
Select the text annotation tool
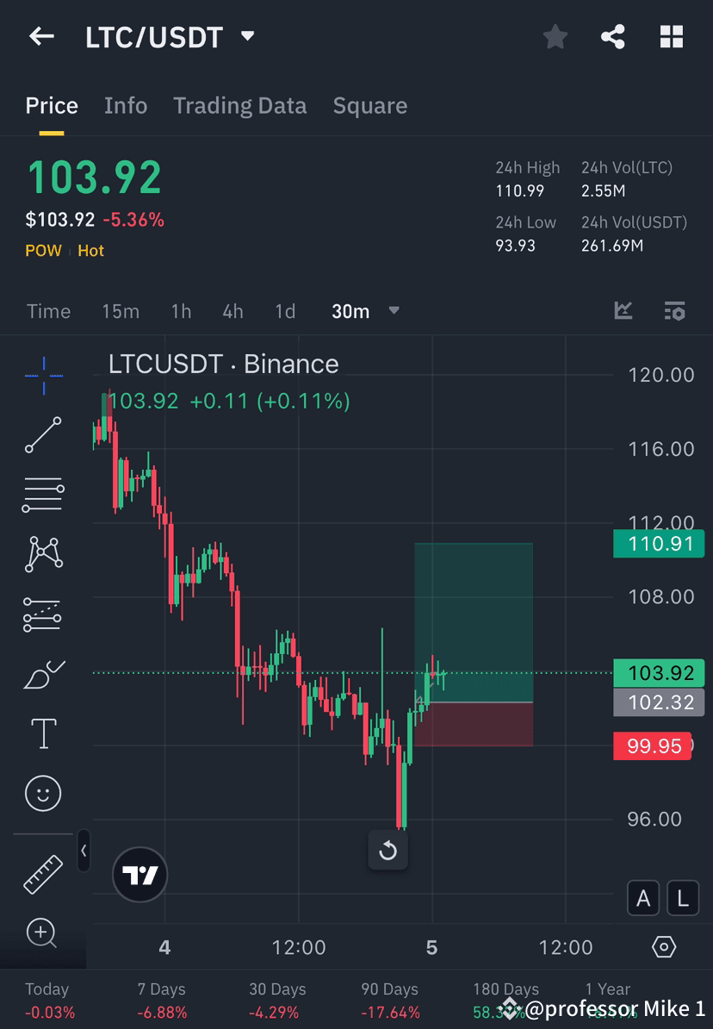point(43,733)
